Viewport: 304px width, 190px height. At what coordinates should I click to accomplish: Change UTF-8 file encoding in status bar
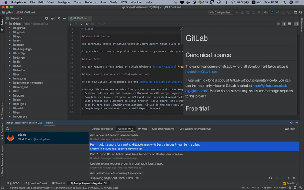click(255, 188)
